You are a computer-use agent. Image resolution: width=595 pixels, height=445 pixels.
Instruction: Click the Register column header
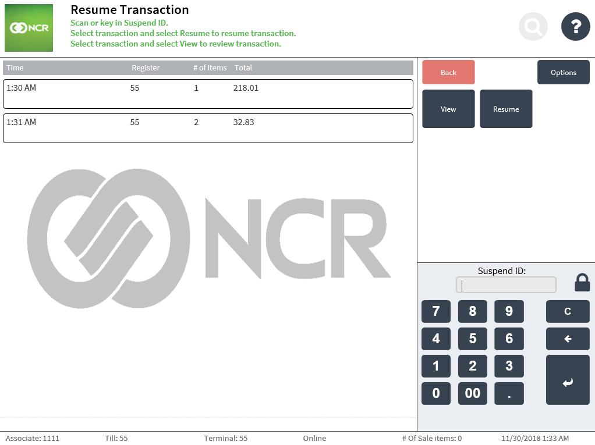pyautogui.click(x=146, y=68)
